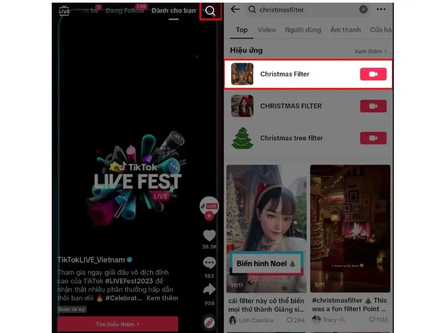Share the video using arrow icon
445x333 pixels.
210,289
